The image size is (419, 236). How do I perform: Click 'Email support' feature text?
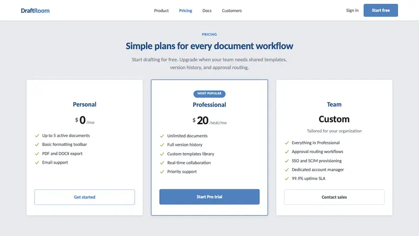(x=55, y=163)
